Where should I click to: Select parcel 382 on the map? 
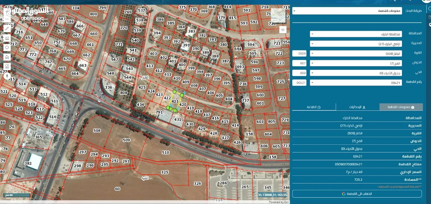pyautogui.click(x=28, y=163)
